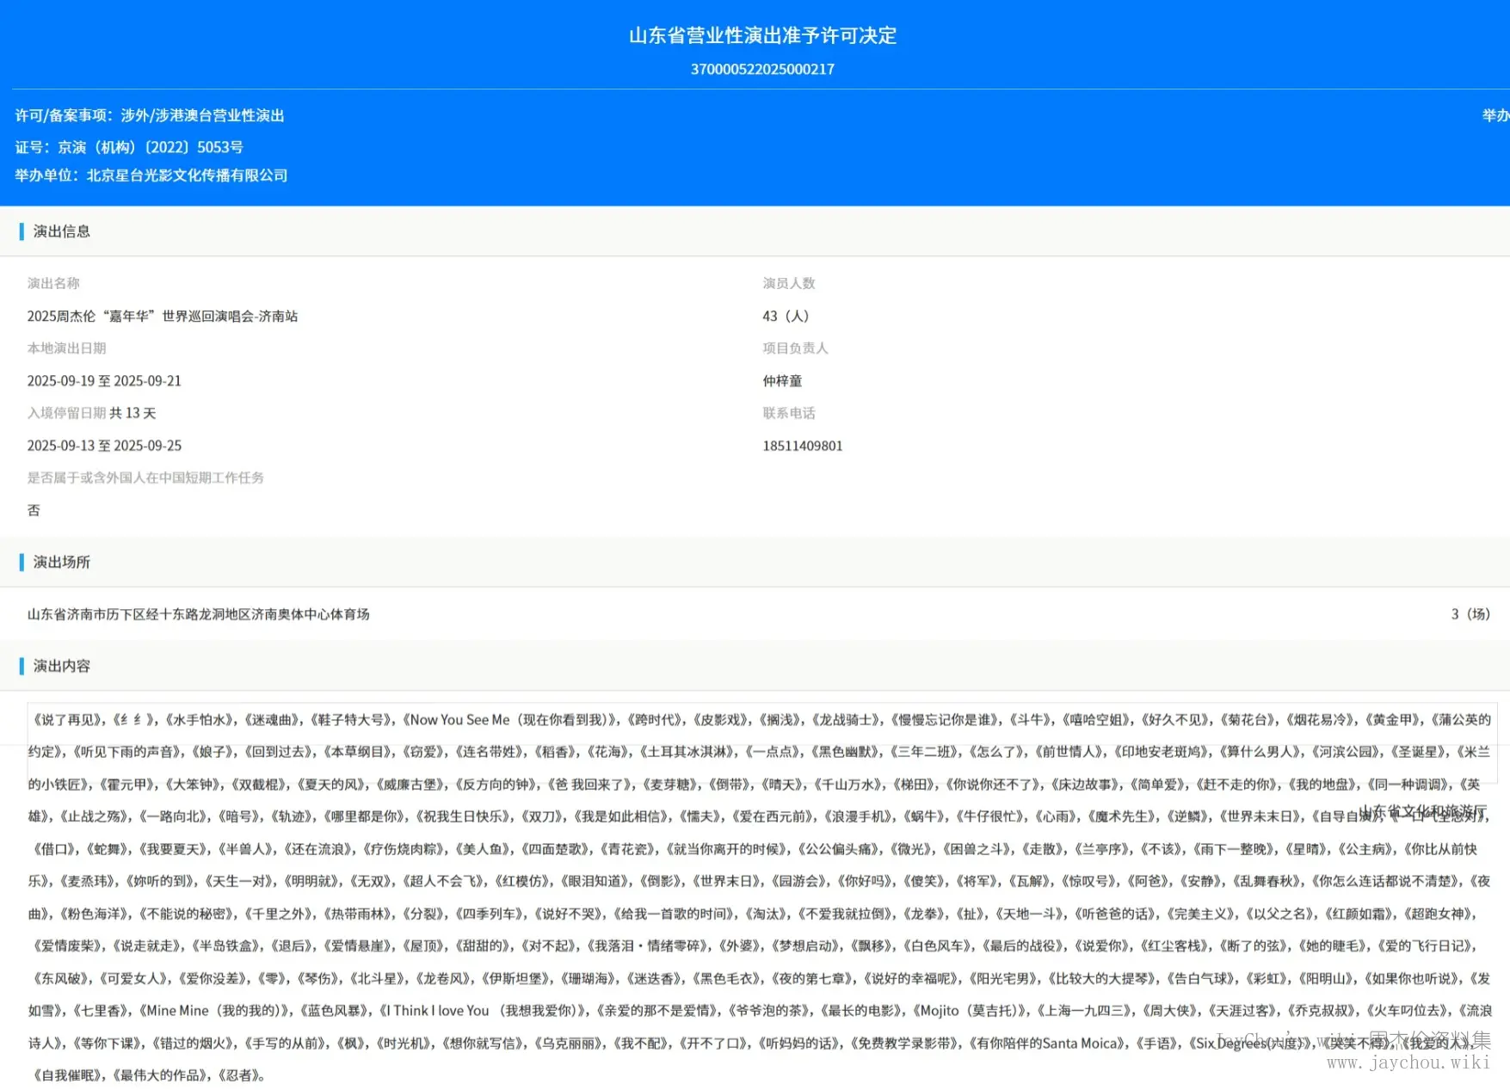Click the song《Mine Mine（我的我的）》

[215, 1010]
